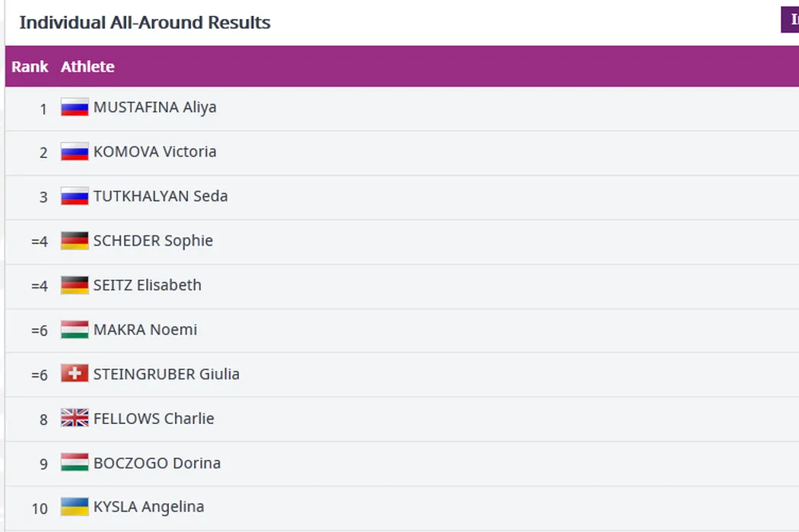This screenshot has height=532, width=799.
Task: Click the flag icon next to KOMOVA Victoria
Action: click(75, 152)
